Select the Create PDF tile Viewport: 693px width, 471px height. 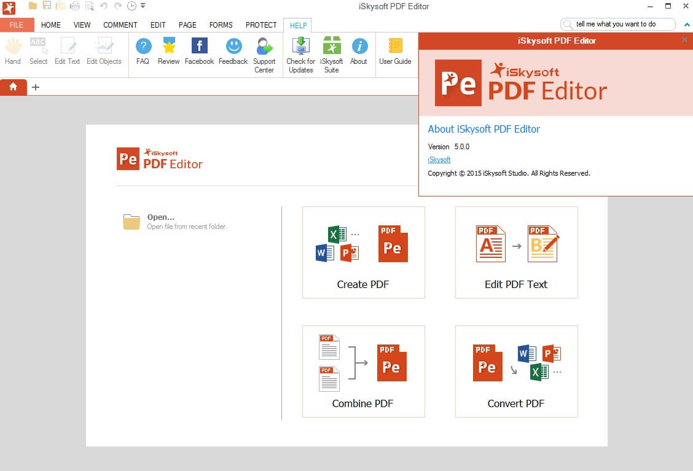tap(363, 252)
